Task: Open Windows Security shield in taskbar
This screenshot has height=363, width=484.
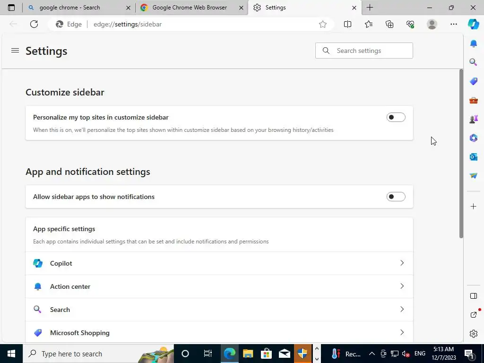Action: tap(302, 354)
